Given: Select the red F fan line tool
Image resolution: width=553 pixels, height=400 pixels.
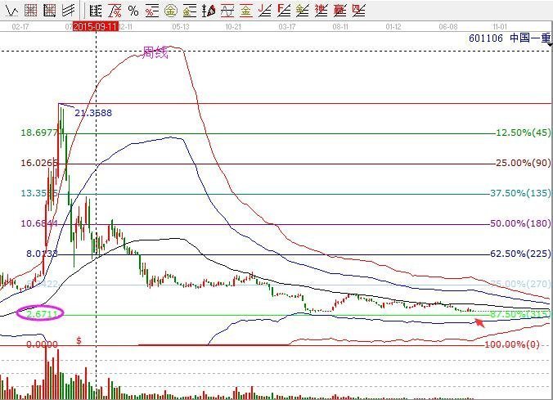Looking at the screenshot, I should [x=284, y=11].
